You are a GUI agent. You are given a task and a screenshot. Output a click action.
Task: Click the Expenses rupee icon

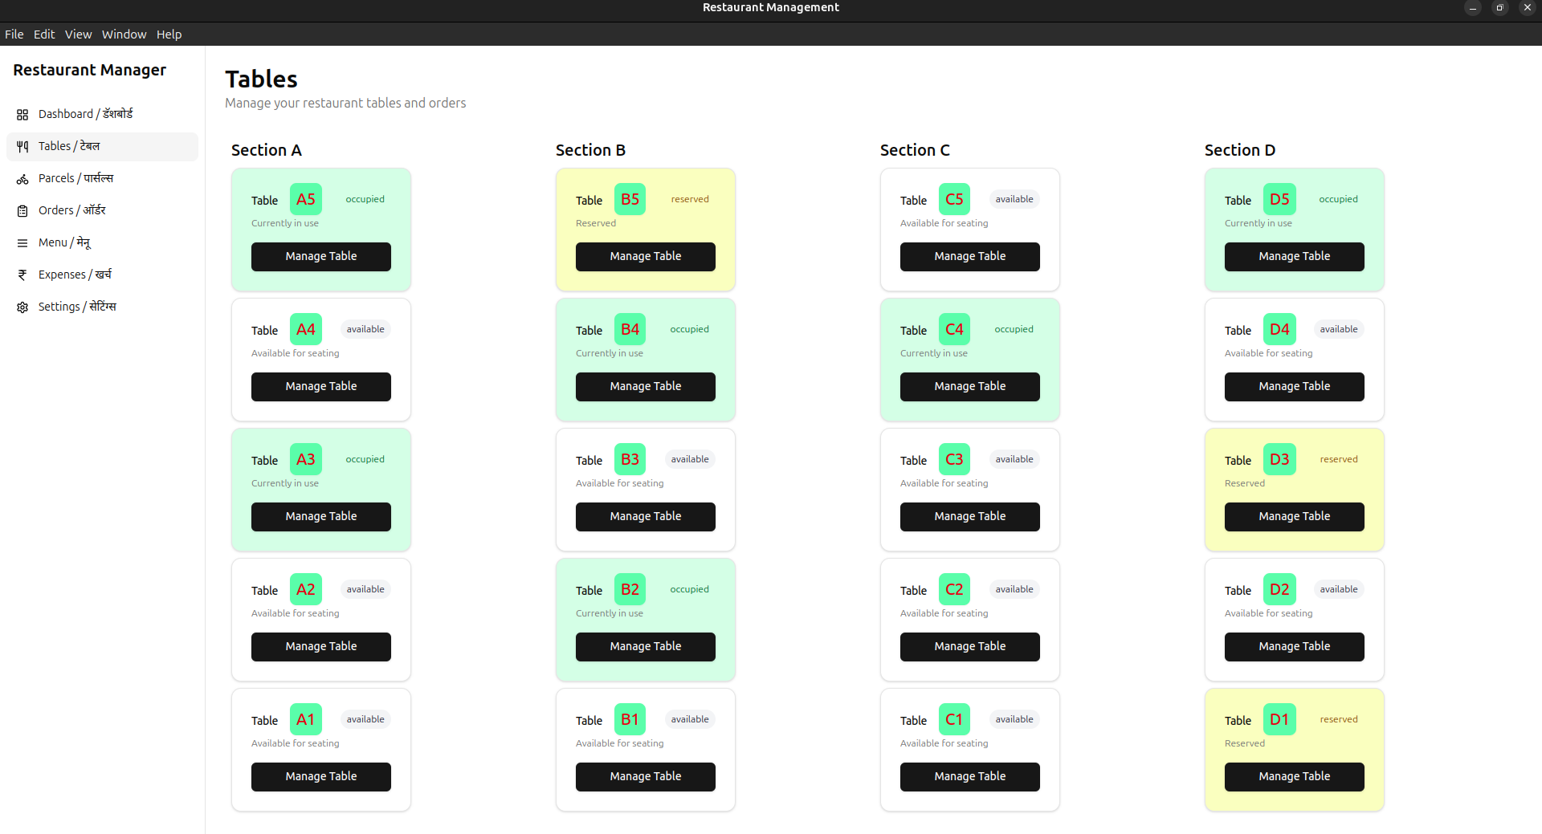pos(22,275)
